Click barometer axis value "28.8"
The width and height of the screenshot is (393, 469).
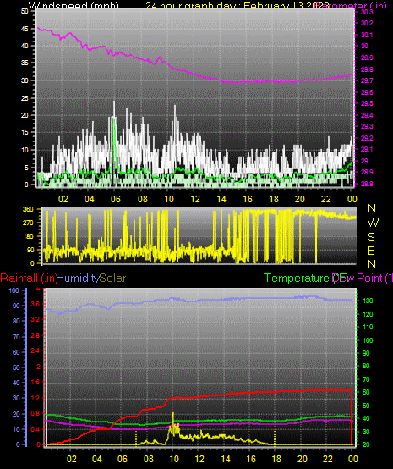pos(367,184)
